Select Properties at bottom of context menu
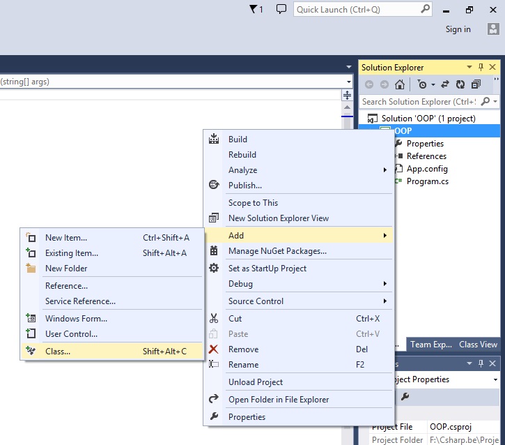 click(x=298, y=417)
